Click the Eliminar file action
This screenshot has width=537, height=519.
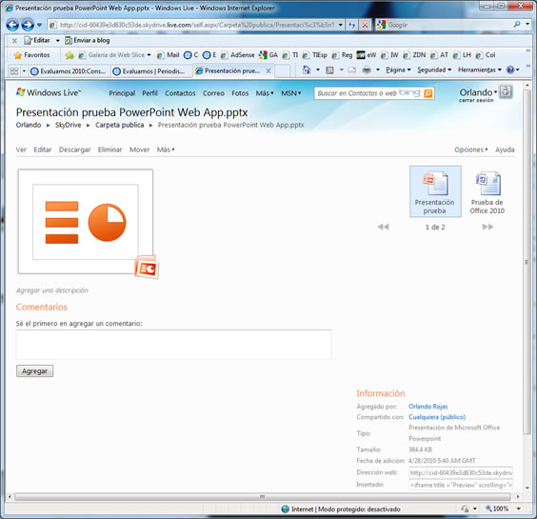click(x=109, y=150)
